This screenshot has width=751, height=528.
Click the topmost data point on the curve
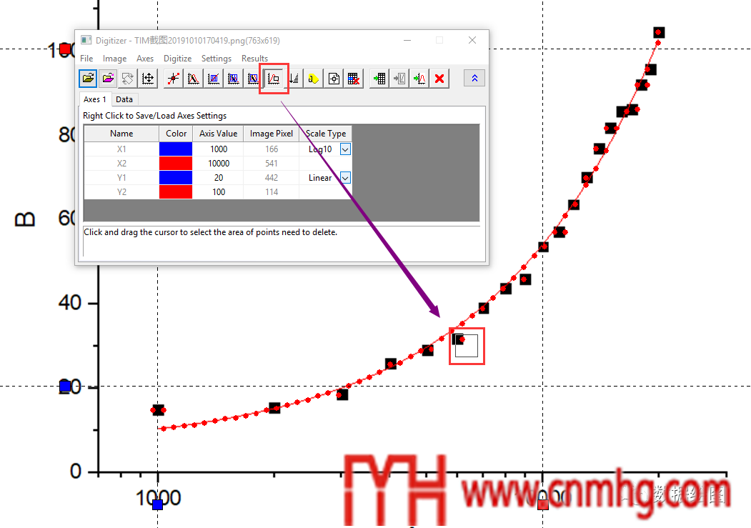[x=659, y=33]
